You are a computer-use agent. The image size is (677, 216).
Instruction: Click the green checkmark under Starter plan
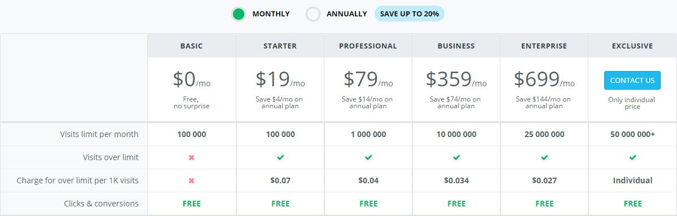pyautogui.click(x=280, y=157)
